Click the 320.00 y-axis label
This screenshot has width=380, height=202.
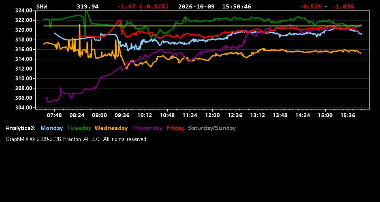[x=23, y=30]
